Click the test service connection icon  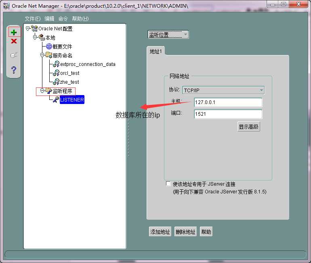14,55
